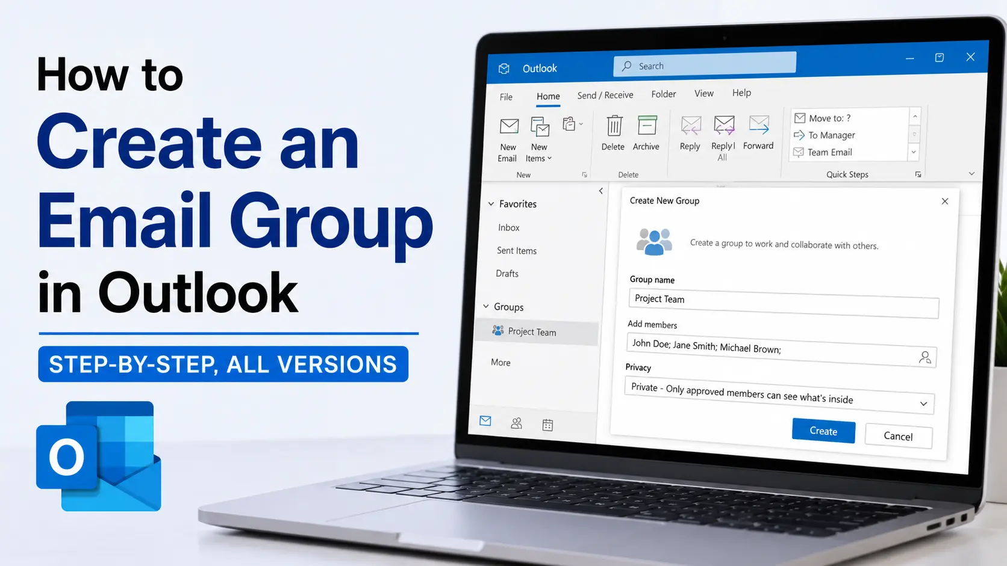The image size is (1007, 566).
Task: Open the Sent Items folder
Action: (x=517, y=251)
